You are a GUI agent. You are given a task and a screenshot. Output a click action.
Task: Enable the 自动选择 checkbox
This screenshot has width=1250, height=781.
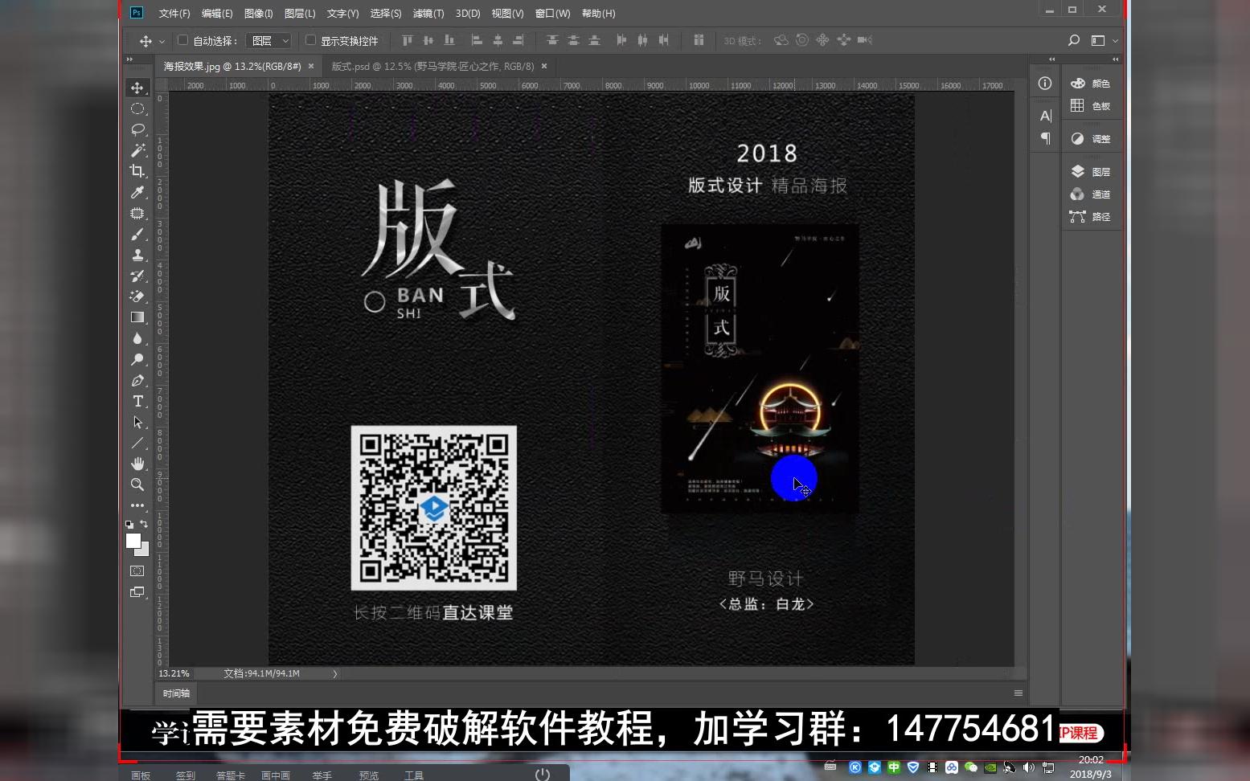pos(182,40)
